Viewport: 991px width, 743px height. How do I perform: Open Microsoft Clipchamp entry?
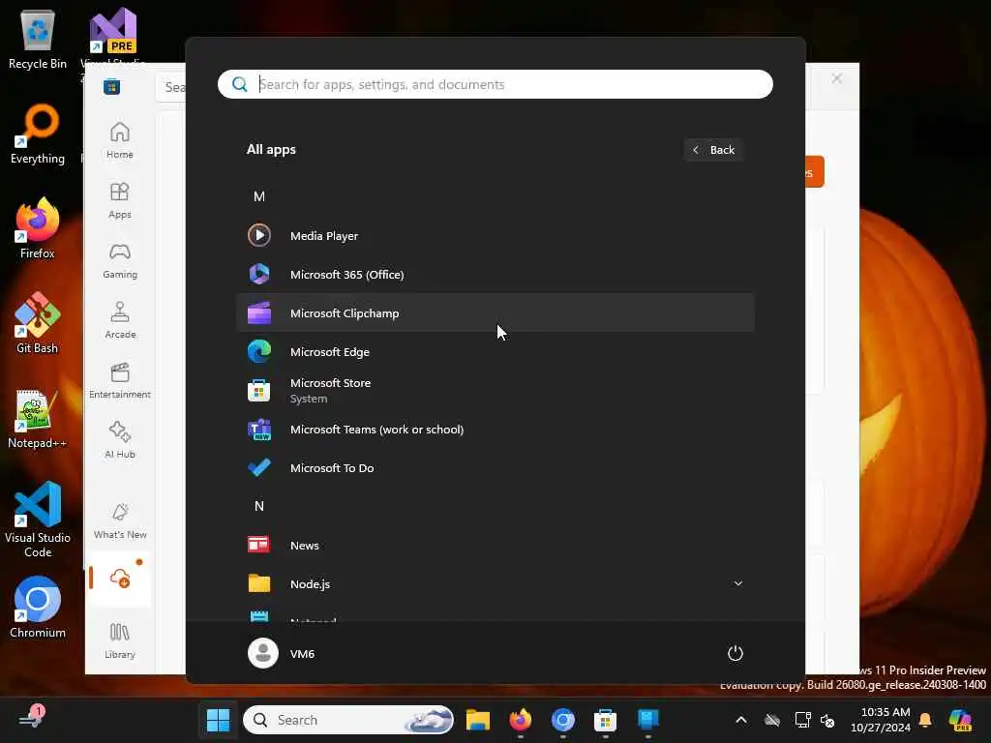(495, 312)
